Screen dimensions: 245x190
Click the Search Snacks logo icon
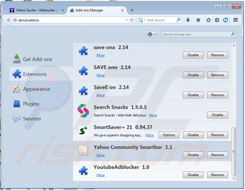pos(83,111)
